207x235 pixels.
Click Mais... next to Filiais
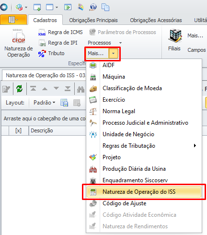pyautogui.click(x=195, y=35)
